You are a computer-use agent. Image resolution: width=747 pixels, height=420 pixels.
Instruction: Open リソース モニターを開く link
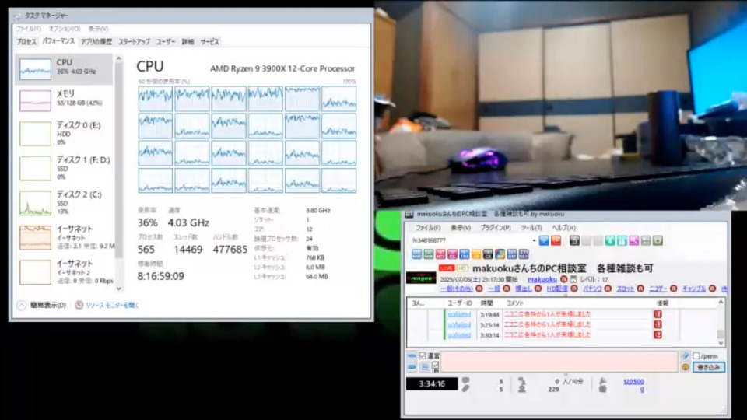[111, 305]
